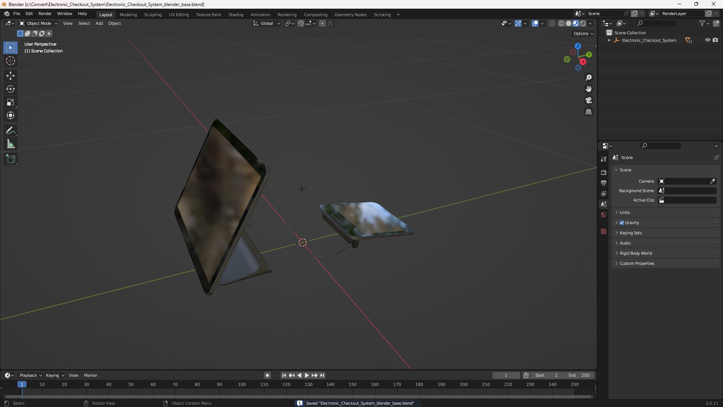Viewport: 723px width, 407px height.
Task: Switch to the Shading workspace tab
Action: 236,15
